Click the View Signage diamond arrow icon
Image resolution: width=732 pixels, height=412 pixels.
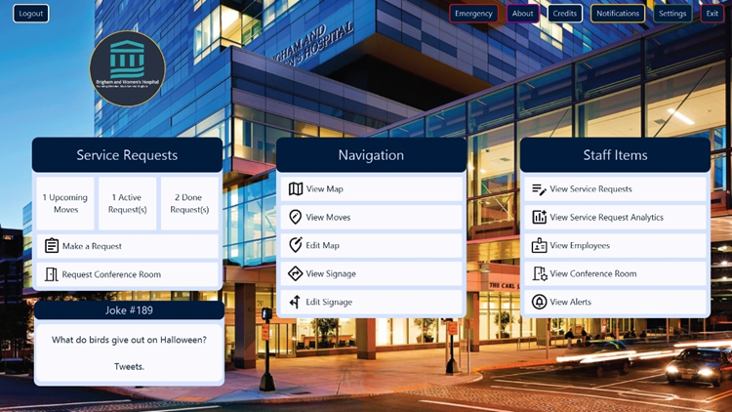[296, 274]
